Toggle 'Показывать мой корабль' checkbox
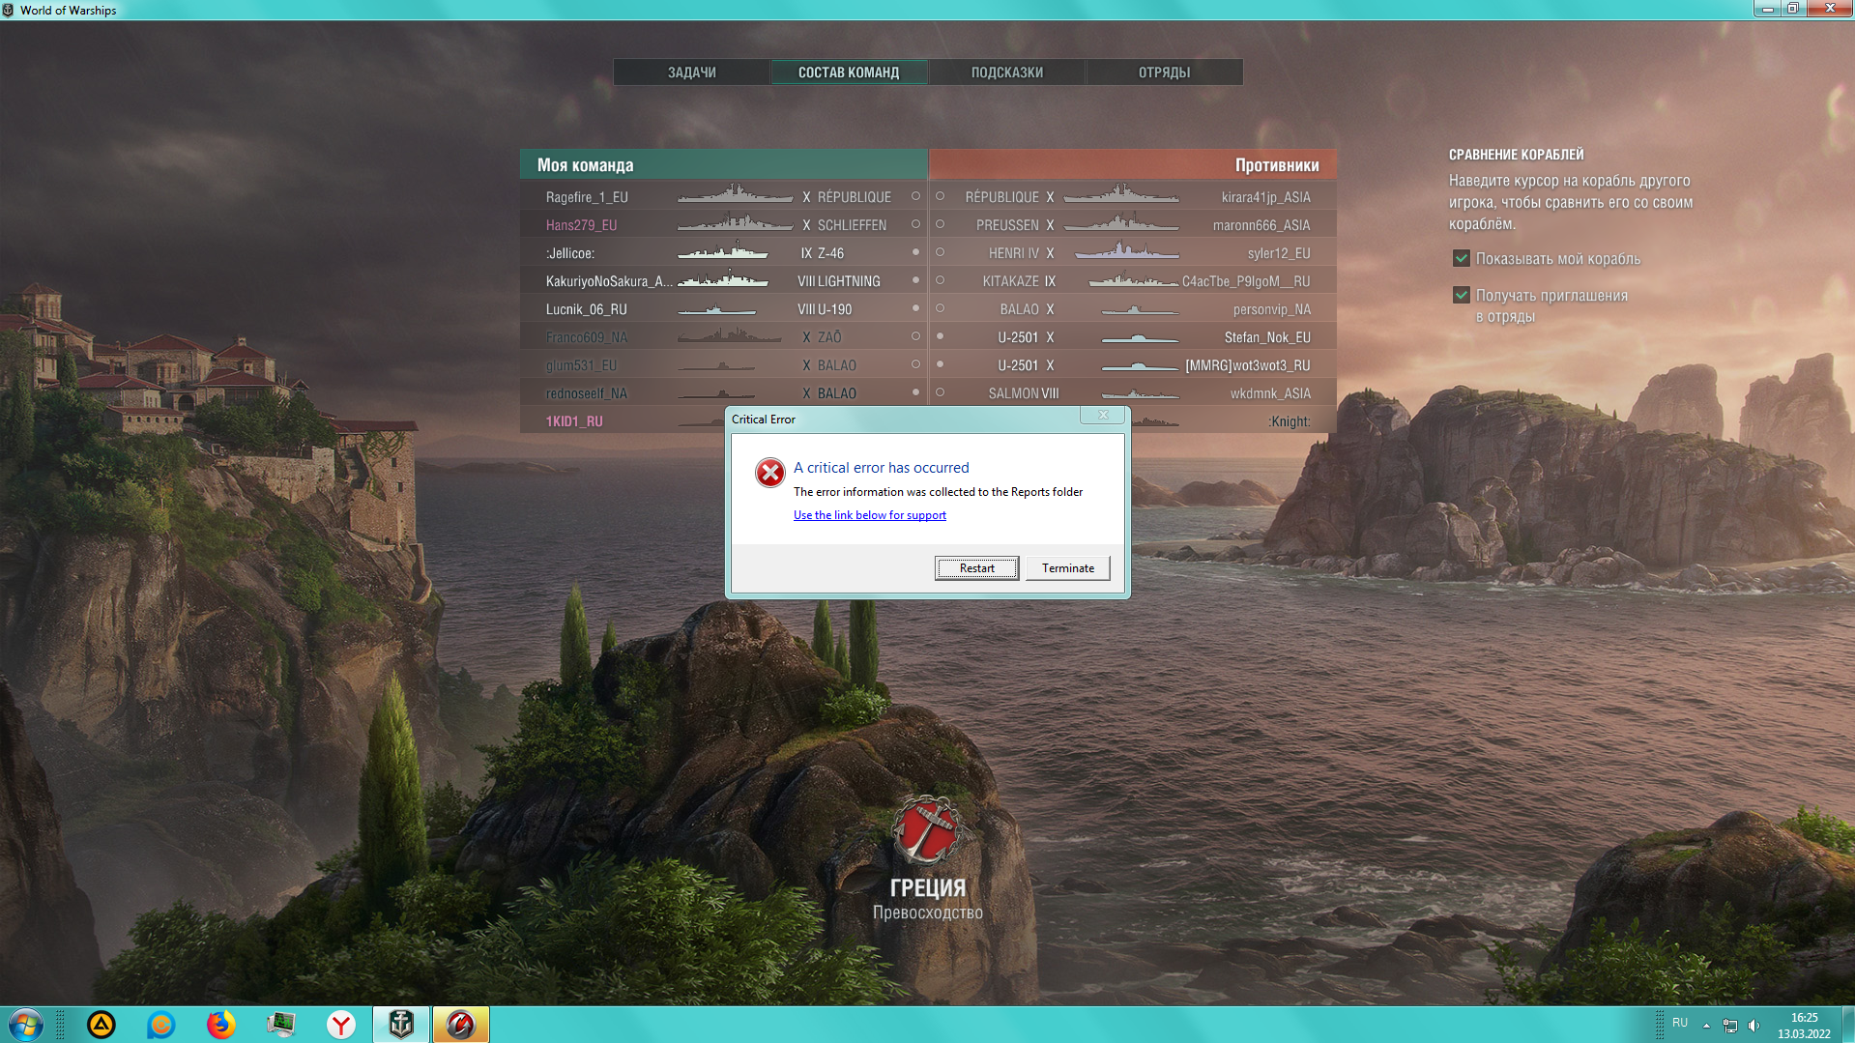This screenshot has height=1043, width=1855. point(1462,259)
